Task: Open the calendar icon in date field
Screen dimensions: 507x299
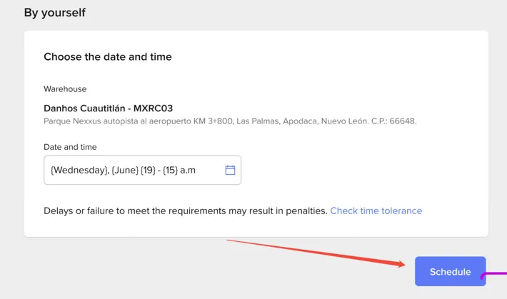Action: (x=230, y=170)
